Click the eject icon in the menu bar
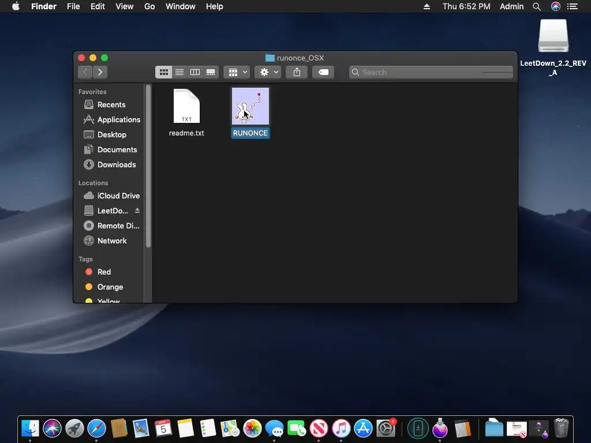 tap(427, 6)
